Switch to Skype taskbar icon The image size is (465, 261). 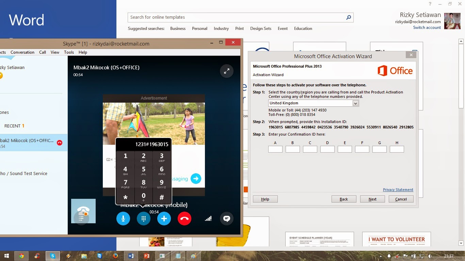click(53, 256)
